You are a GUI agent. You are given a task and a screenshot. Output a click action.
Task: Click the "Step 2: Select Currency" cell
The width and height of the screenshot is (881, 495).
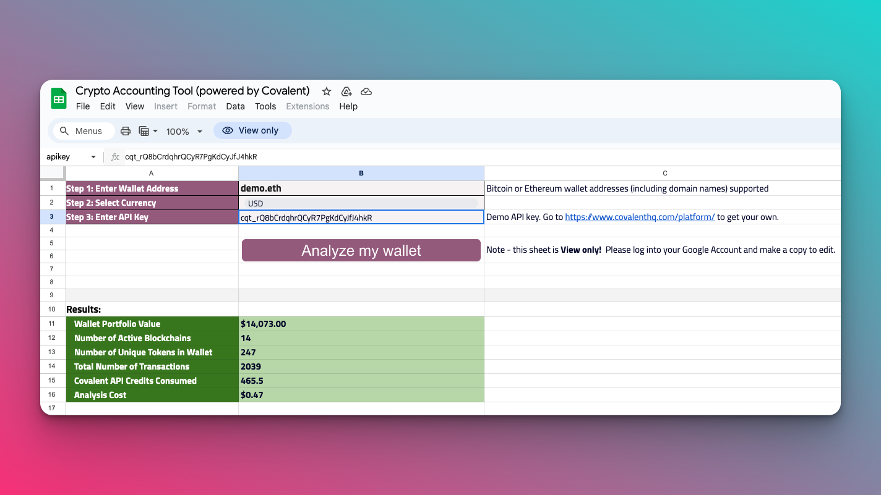coord(152,203)
